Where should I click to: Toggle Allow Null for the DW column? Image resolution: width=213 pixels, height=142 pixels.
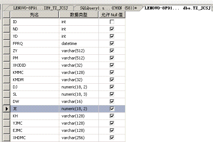pyautogui.click(x=112, y=101)
